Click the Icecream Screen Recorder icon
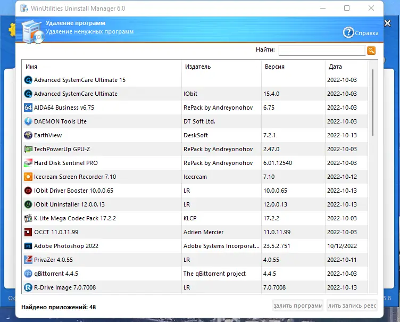This screenshot has width=400, height=322. click(28, 177)
